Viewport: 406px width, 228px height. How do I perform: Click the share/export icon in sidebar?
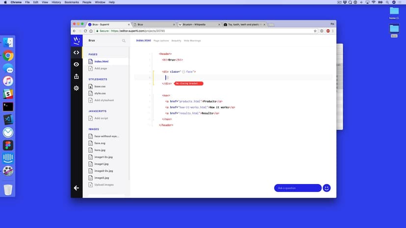tap(76, 76)
